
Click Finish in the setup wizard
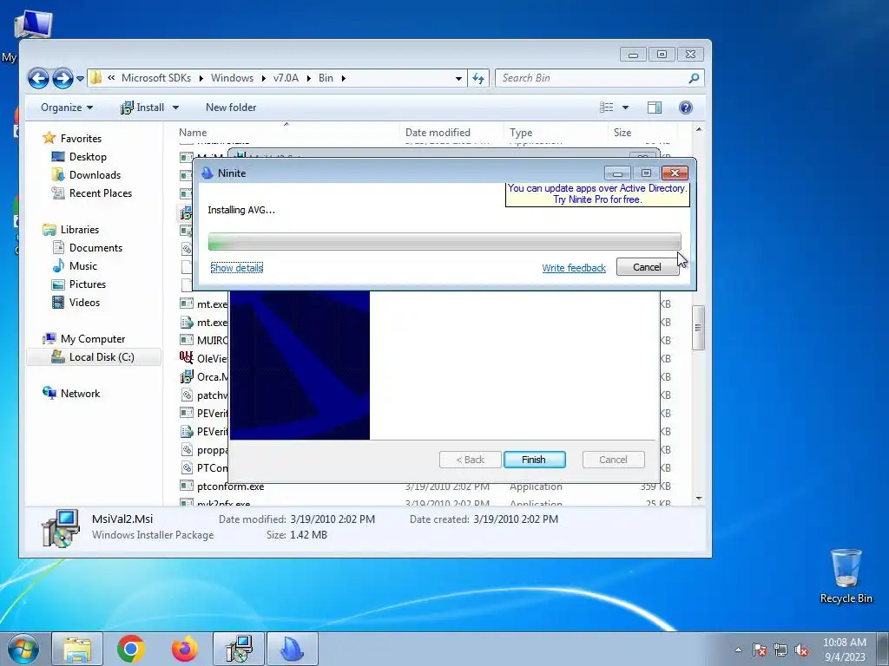(534, 460)
